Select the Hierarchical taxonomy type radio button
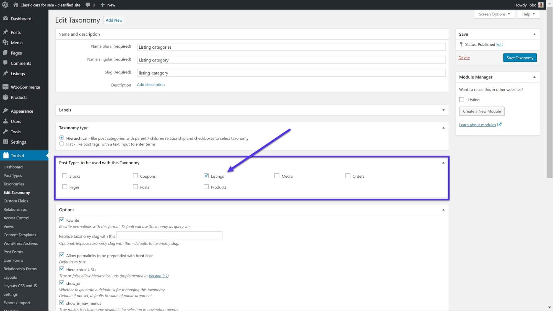This screenshot has height=311, width=553. [x=61, y=137]
